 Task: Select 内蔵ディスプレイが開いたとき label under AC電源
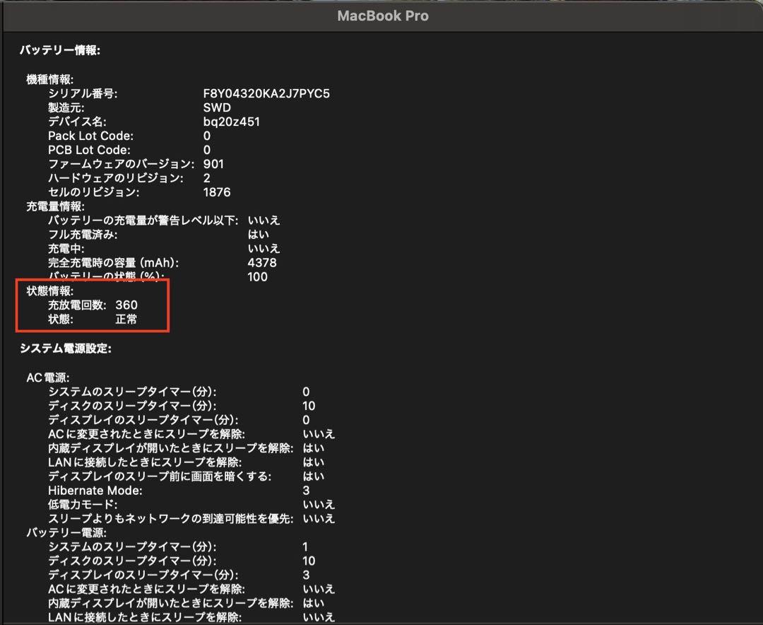(171, 449)
